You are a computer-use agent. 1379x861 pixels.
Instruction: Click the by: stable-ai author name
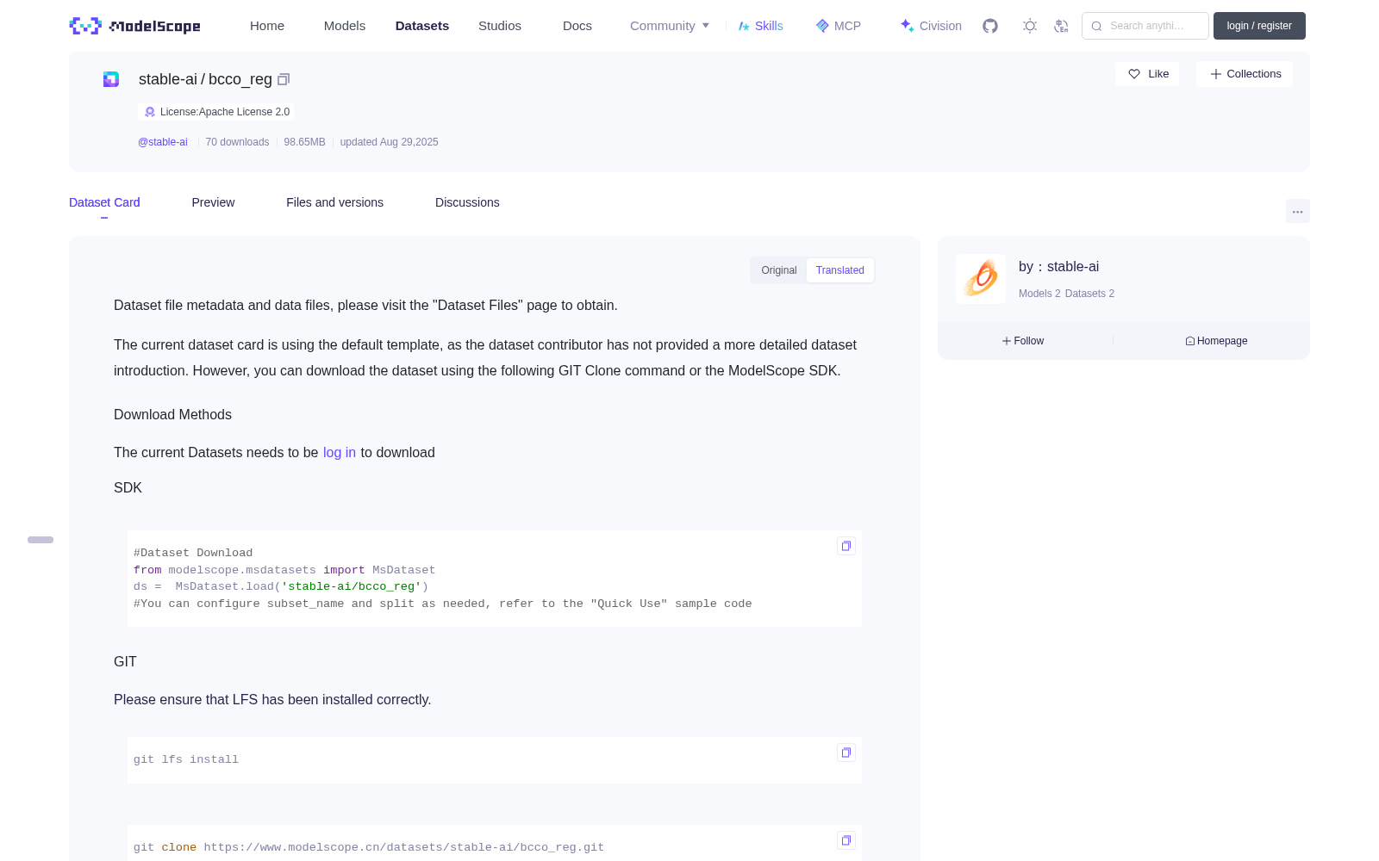pyautogui.click(x=1058, y=267)
